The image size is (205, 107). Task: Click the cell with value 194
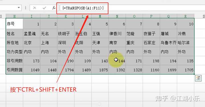coord(169,61)
